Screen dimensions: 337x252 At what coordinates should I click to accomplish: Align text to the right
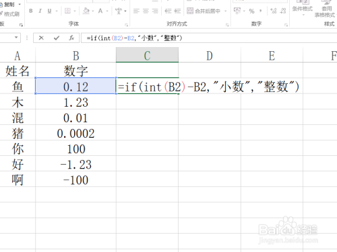click(155, 11)
